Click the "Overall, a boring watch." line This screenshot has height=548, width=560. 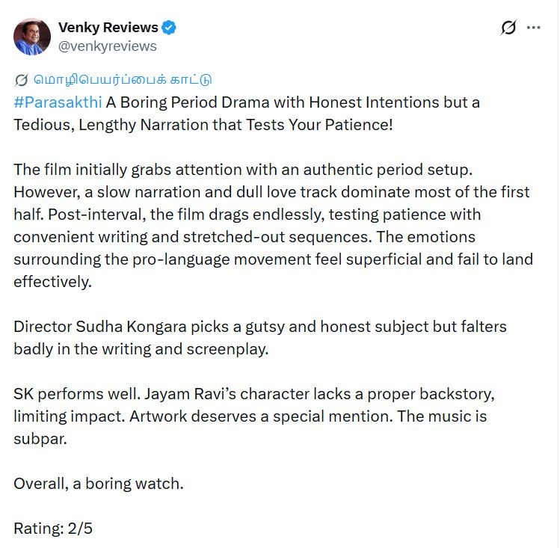pyautogui.click(x=99, y=484)
